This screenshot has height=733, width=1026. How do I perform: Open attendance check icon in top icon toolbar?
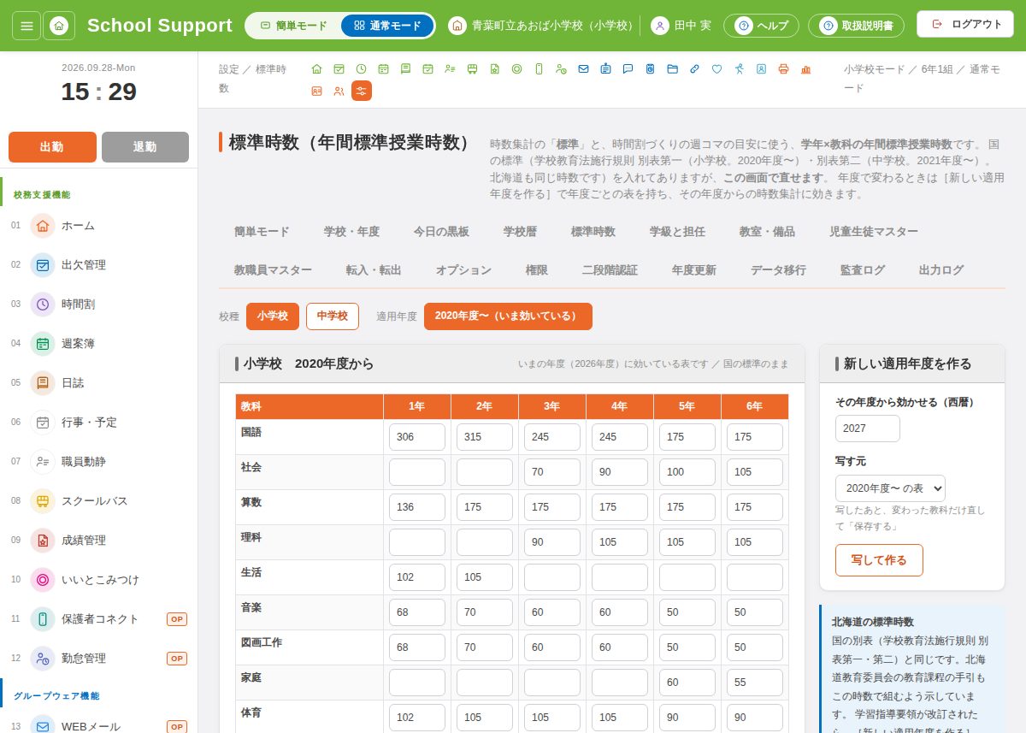pos(339,69)
